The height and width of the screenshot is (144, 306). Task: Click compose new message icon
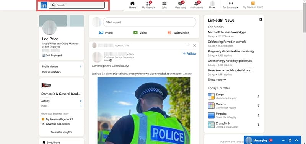click(290, 140)
